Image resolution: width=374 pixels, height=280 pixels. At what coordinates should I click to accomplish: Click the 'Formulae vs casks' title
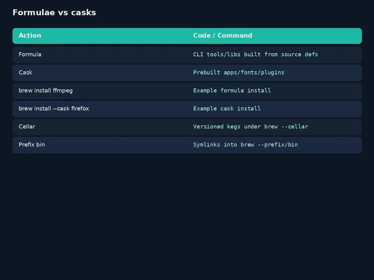(x=54, y=12)
